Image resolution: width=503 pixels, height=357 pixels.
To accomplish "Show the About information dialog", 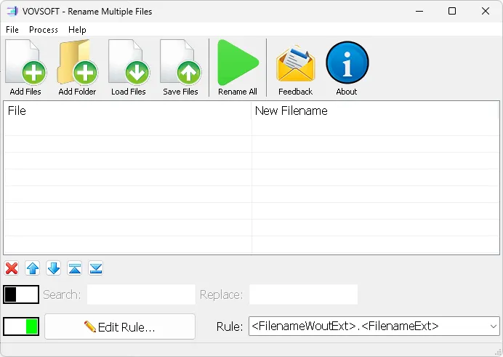I will (347, 67).
